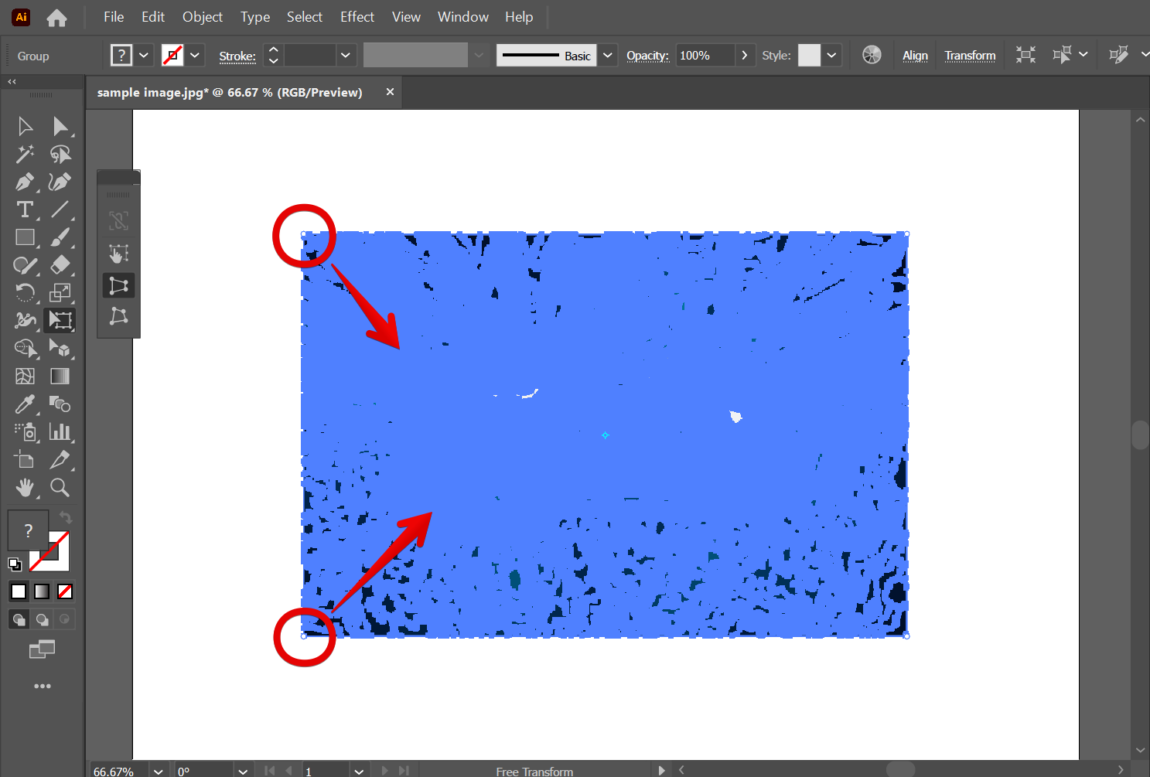Click the Gradient tool
Screen dimensions: 1150x777
60,377
